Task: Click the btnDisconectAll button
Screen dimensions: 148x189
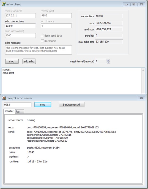Action: click(72, 105)
